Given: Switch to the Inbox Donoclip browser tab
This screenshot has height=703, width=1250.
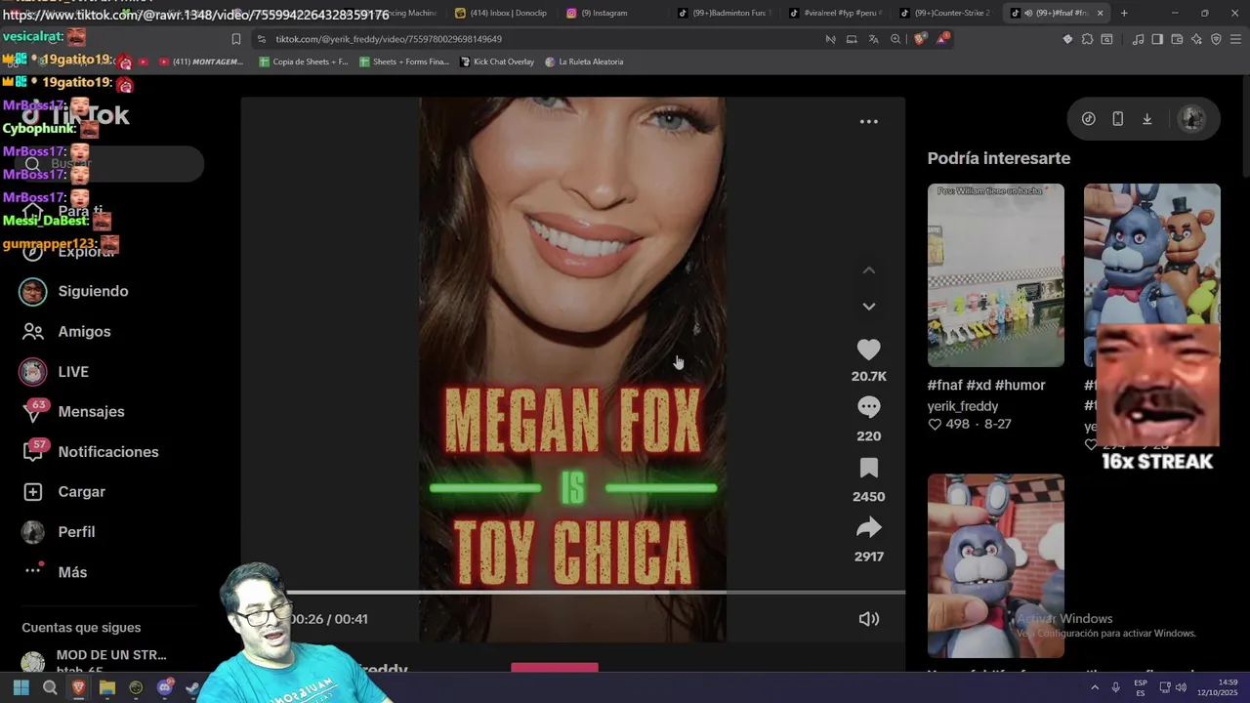Looking at the screenshot, I should click(501, 13).
